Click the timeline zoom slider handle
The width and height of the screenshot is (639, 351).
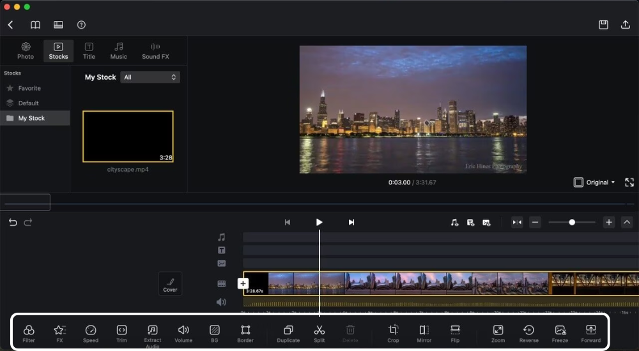tap(572, 222)
